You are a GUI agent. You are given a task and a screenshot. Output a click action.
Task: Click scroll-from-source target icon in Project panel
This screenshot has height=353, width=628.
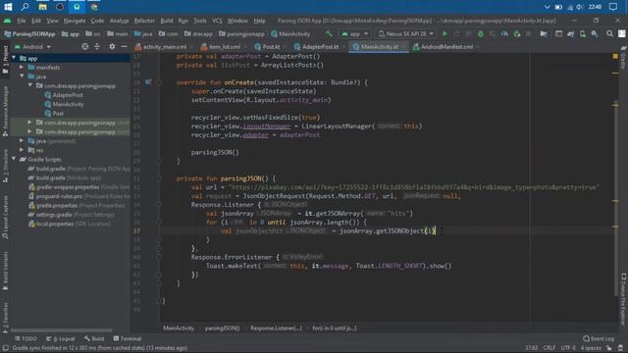pos(85,47)
